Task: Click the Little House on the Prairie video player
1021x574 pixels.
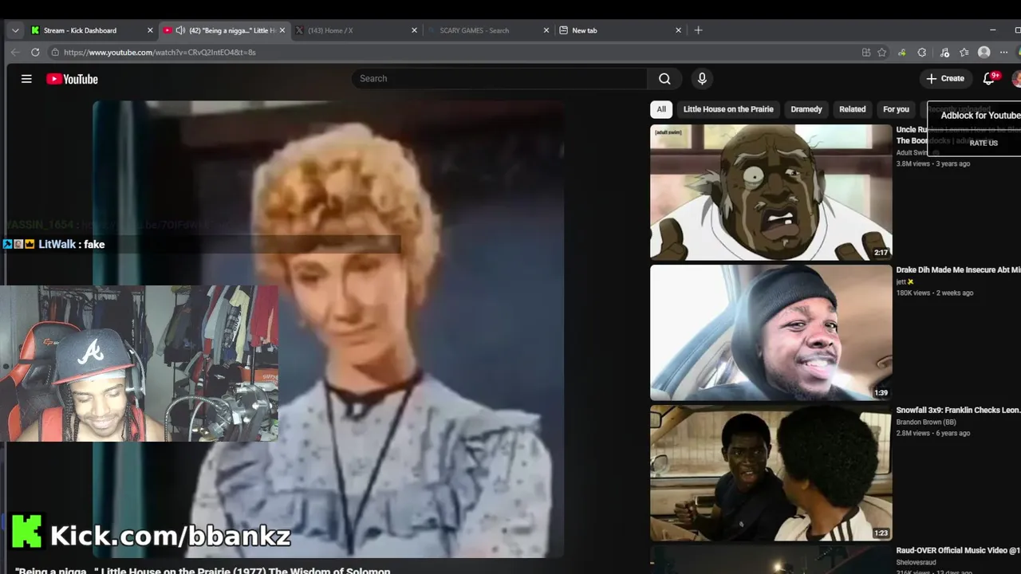Action: click(328, 328)
